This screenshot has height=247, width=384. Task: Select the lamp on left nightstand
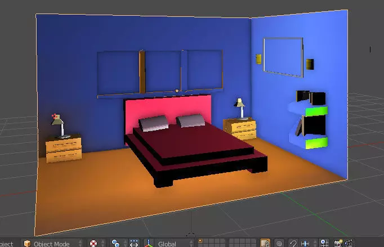tap(60, 126)
